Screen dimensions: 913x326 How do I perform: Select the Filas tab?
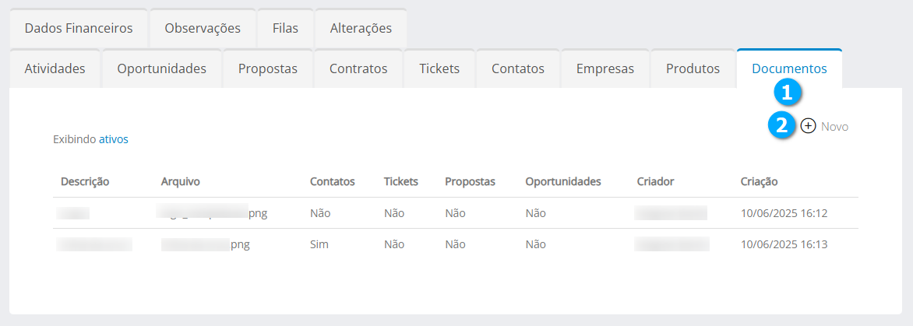tap(285, 28)
